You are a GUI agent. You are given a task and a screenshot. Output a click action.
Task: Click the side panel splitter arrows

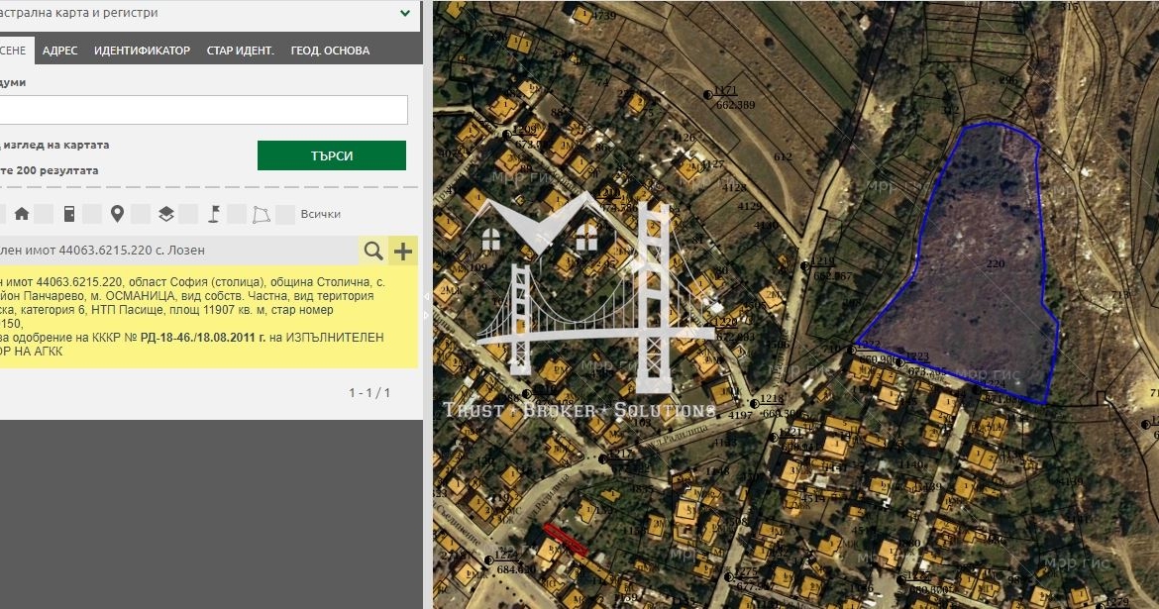tap(427, 305)
